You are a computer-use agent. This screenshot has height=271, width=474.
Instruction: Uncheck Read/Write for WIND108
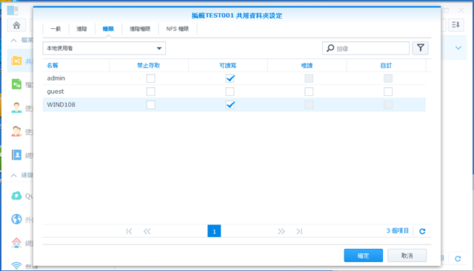(230, 105)
